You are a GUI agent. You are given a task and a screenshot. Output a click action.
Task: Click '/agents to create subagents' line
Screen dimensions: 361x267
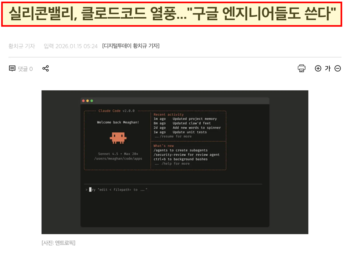tap(180, 150)
